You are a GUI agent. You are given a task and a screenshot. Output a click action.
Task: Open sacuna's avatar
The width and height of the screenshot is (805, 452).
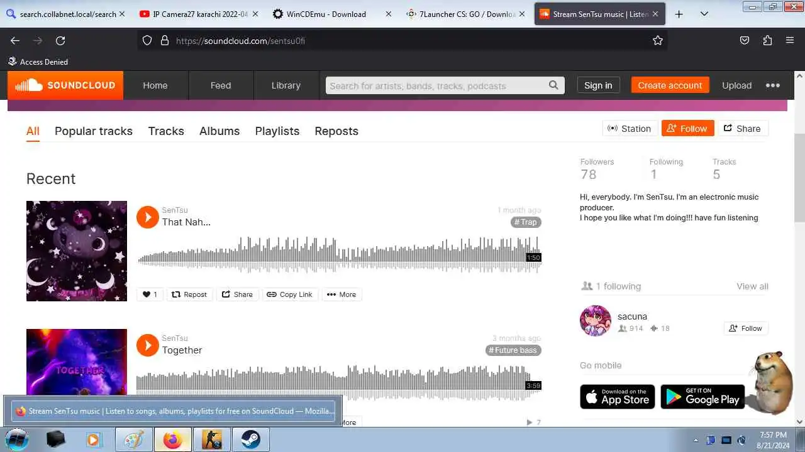click(595, 321)
